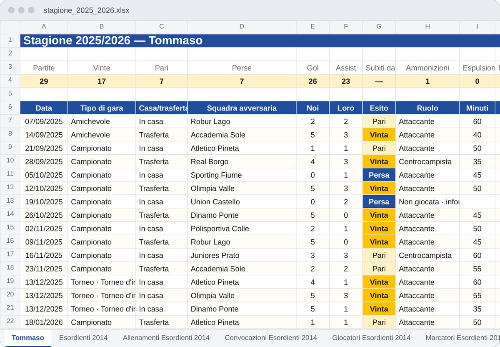Select the Assist total value 23
Viewport: 500px width, 347px height.
(346, 81)
